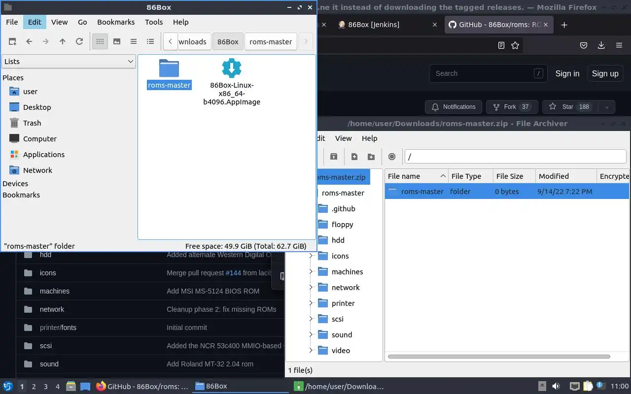
Task: Open Trash in Places
Action: 32,123
